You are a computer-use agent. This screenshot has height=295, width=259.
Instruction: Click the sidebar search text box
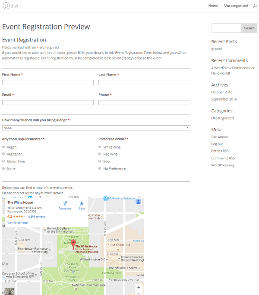tap(226, 28)
